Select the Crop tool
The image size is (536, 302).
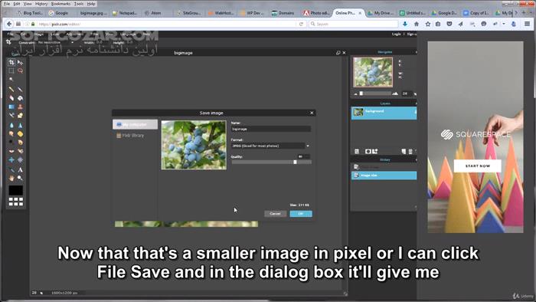point(11,62)
